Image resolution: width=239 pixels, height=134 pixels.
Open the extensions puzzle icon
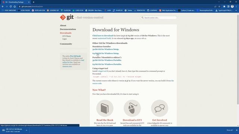click(x=224, y=7)
